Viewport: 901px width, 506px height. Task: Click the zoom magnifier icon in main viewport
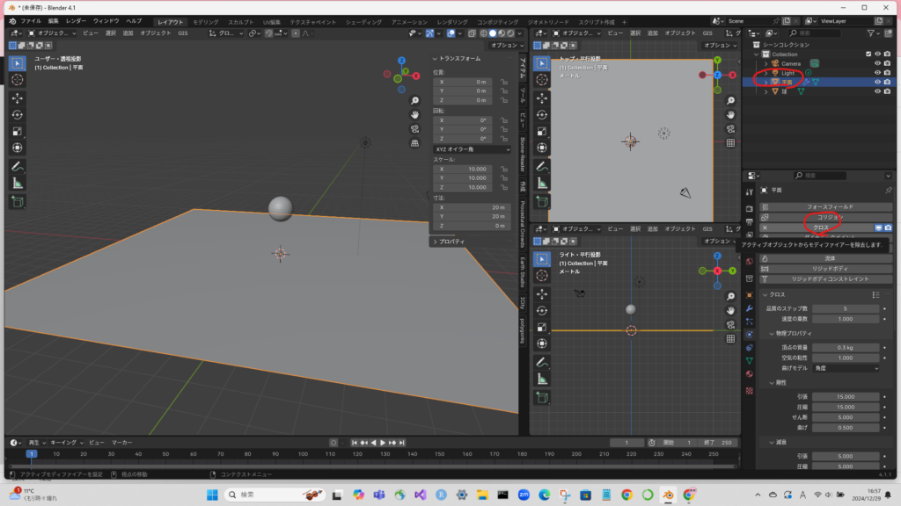coord(414,99)
